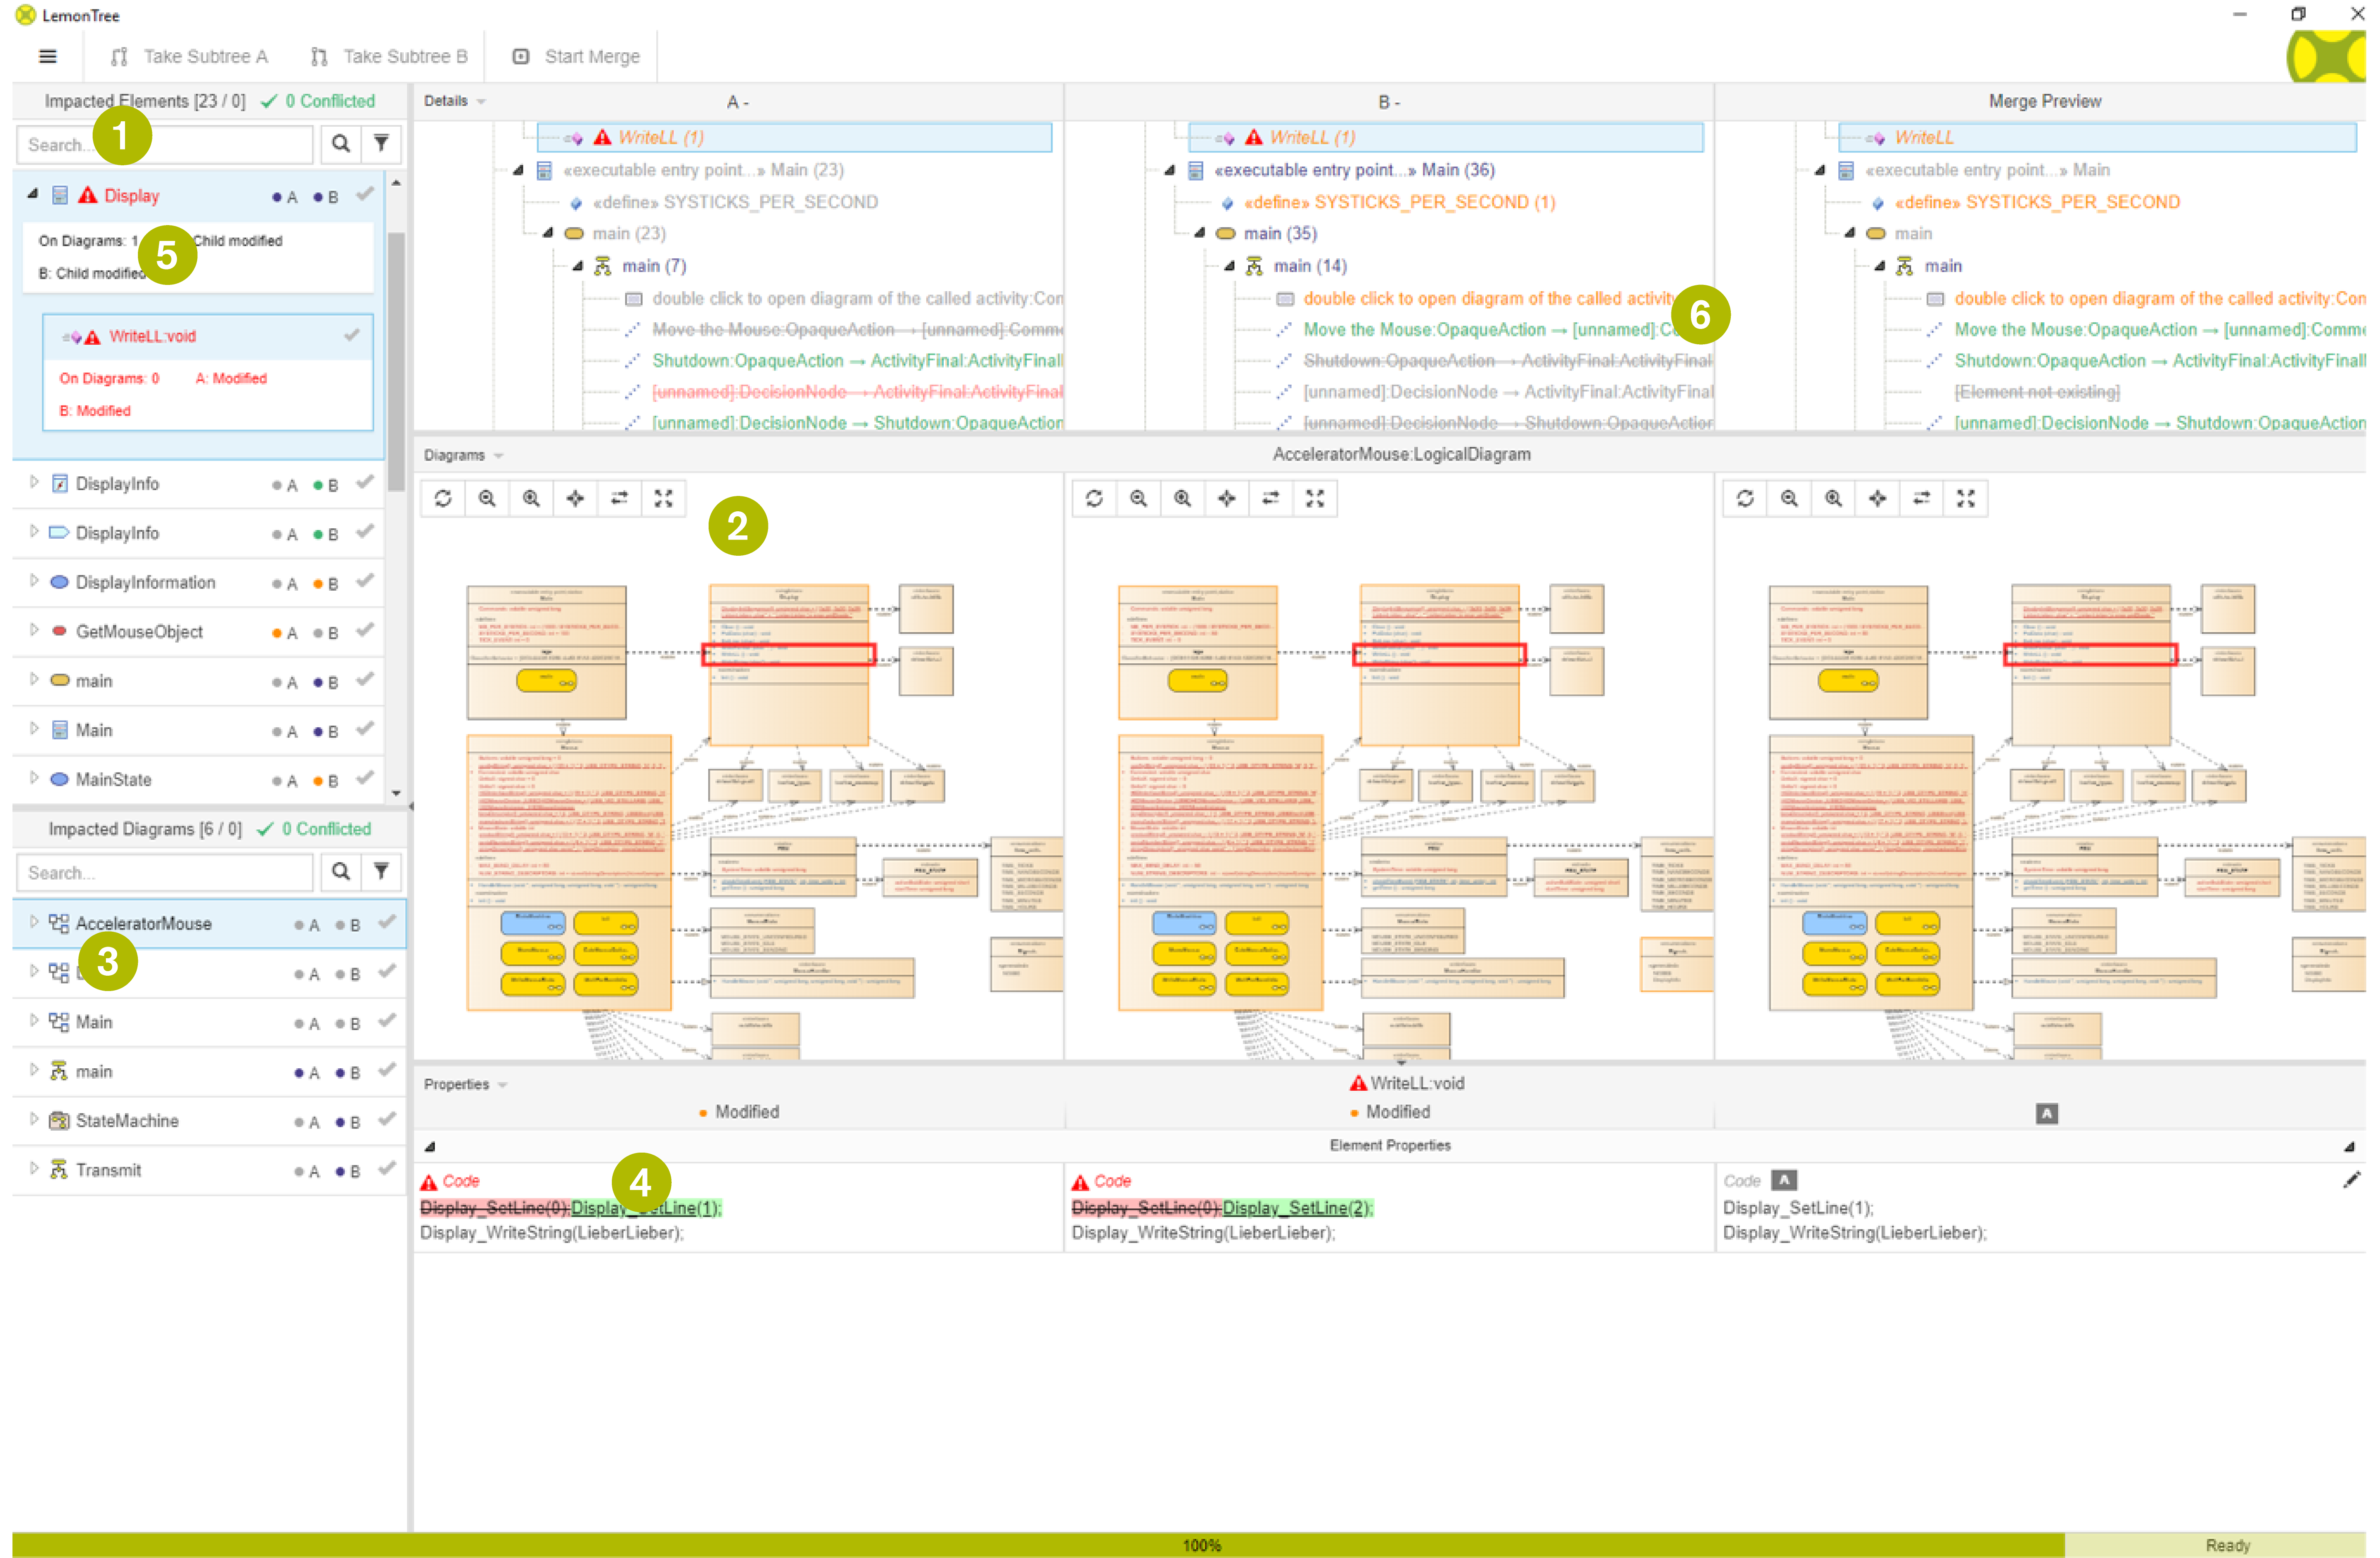Click search icon for Impacted Diagrams
The image size is (2380, 1558).
[x=340, y=872]
